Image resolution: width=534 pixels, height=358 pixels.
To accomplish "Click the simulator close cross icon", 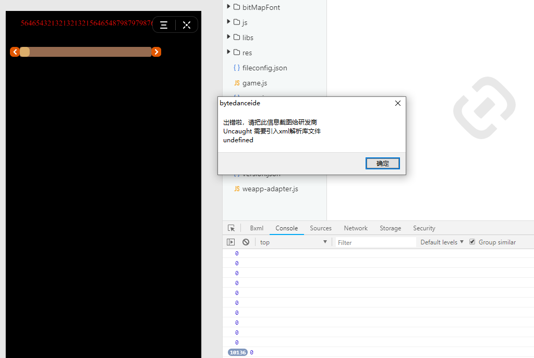I will (x=187, y=25).
